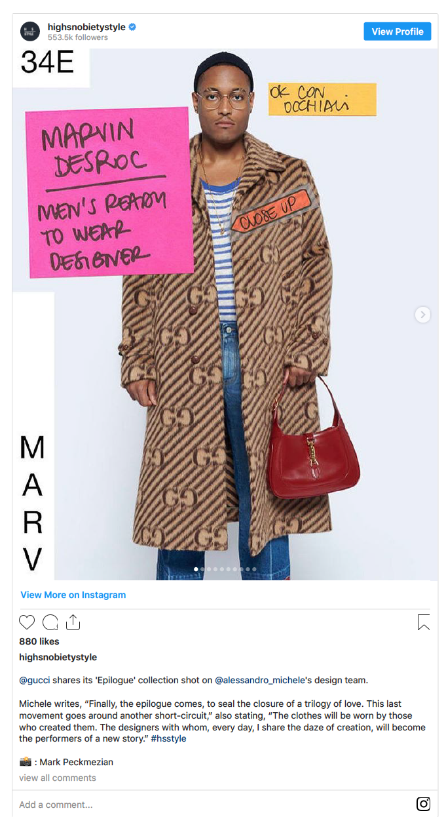Share the post with the share icon

pos(73,622)
